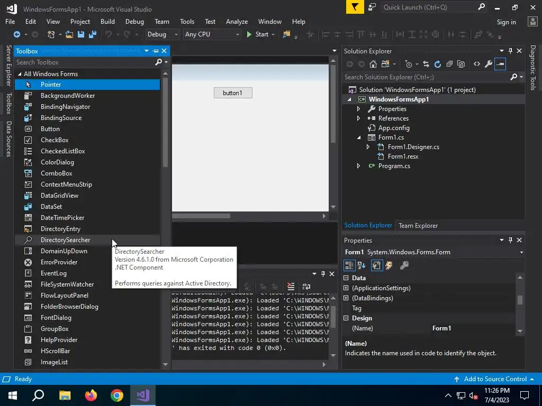This screenshot has height=406, width=542.
Task: Open the Data Sources side tab
Action: pyautogui.click(x=8, y=139)
